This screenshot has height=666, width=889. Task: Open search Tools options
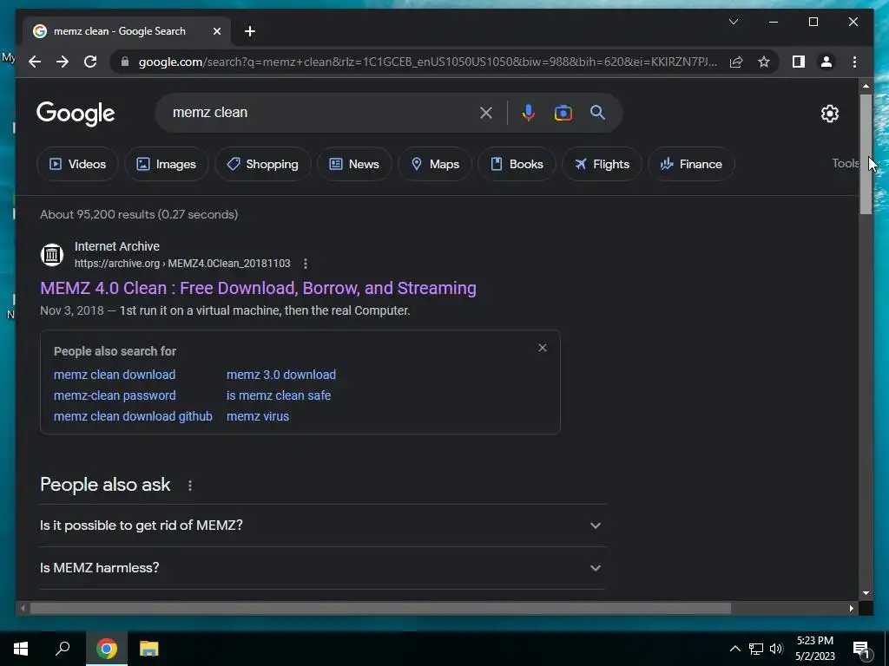pyautogui.click(x=845, y=164)
